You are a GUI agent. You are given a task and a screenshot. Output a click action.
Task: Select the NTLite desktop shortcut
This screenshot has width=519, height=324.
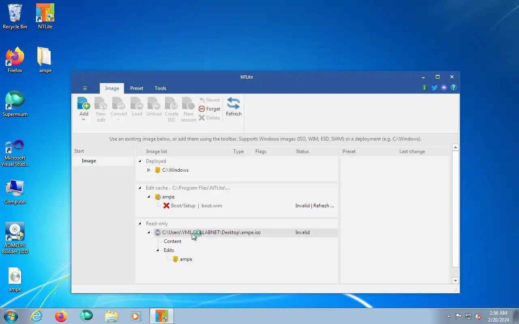point(45,17)
